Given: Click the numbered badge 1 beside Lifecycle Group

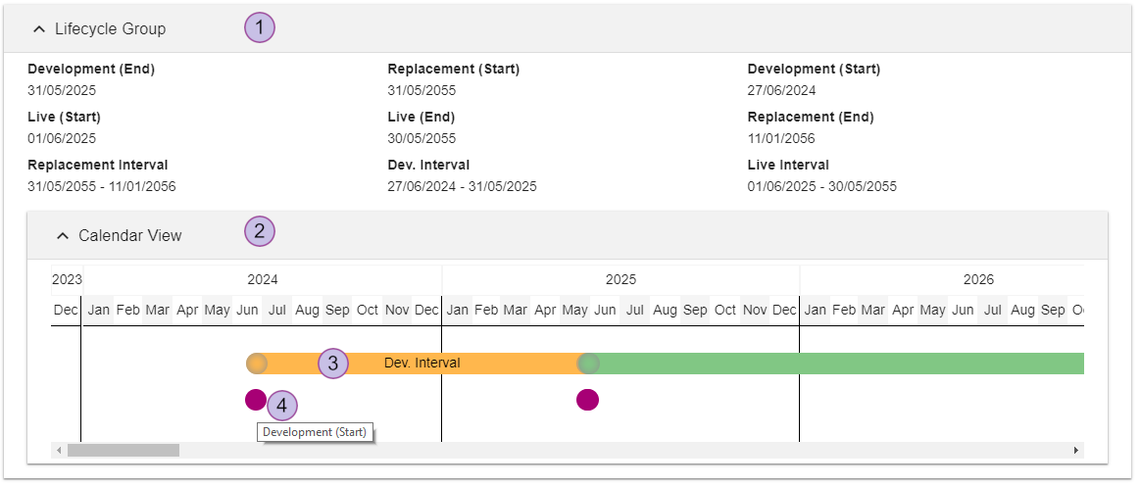Looking at the screenshot, I should click(260, 28).
